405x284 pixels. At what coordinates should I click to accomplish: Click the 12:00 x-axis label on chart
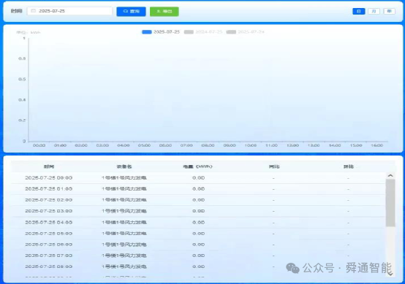coord(292,145)
